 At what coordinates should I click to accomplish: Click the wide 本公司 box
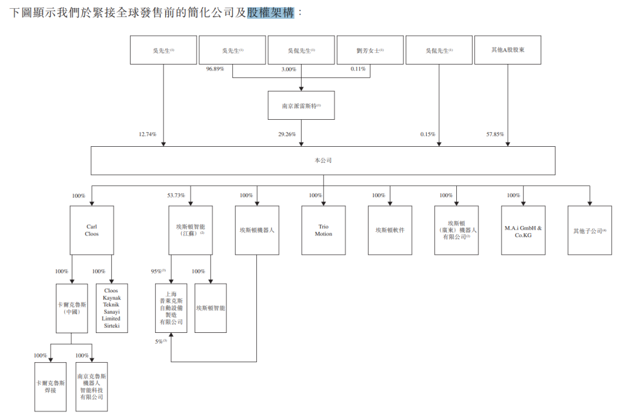[323, 160]
